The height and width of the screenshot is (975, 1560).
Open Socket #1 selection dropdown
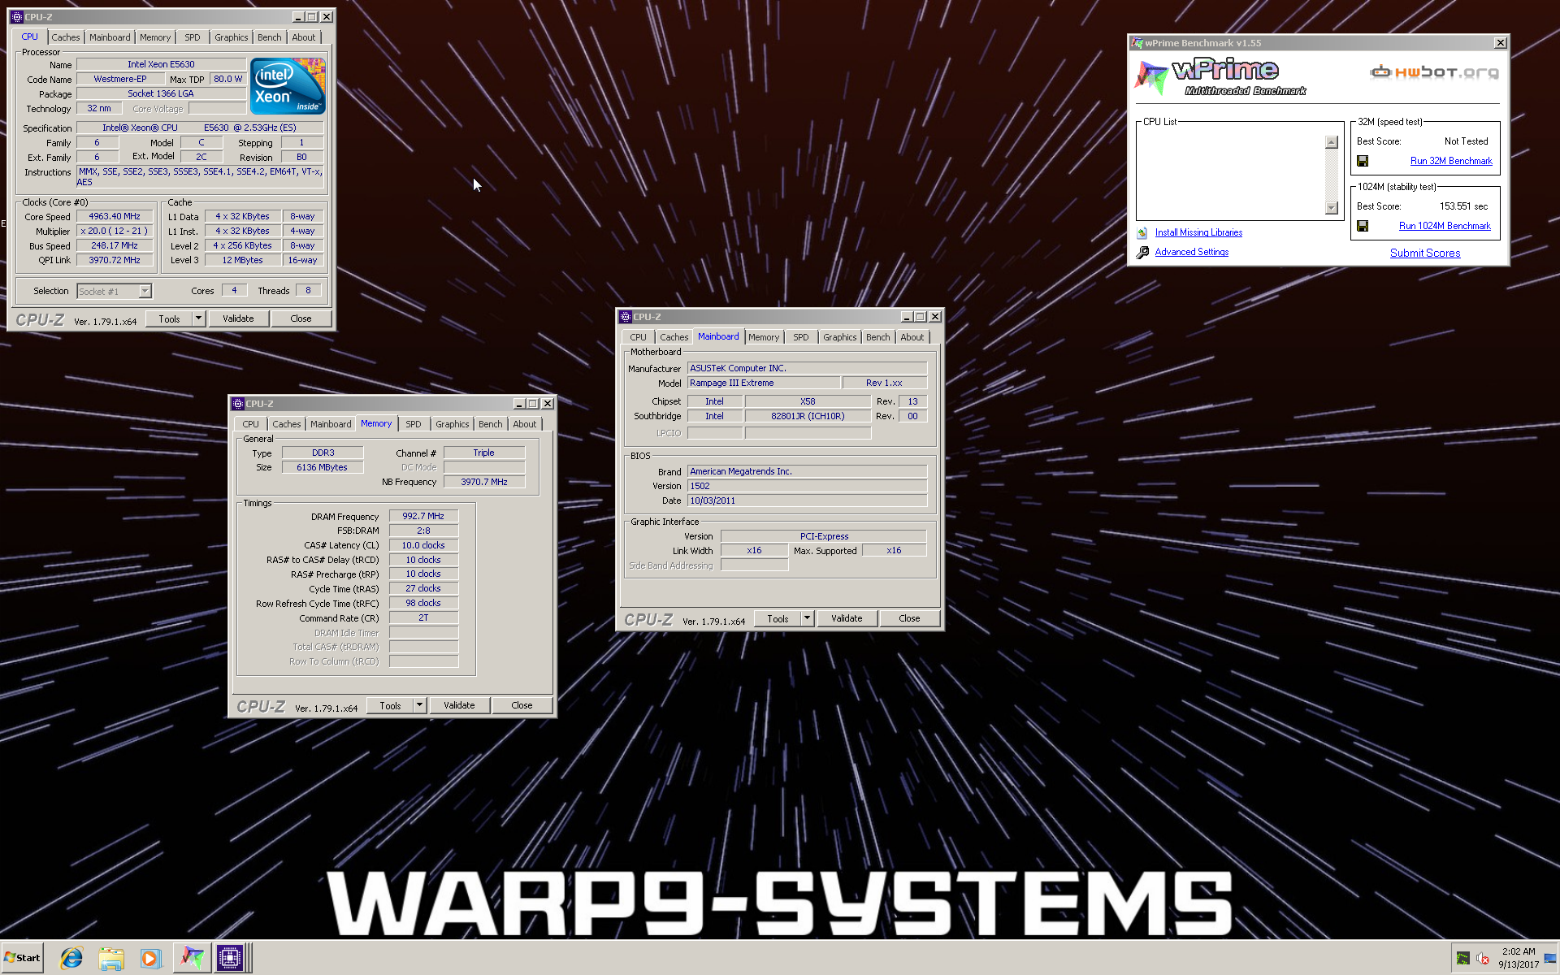pyautogui.click(x=145, y=291)
